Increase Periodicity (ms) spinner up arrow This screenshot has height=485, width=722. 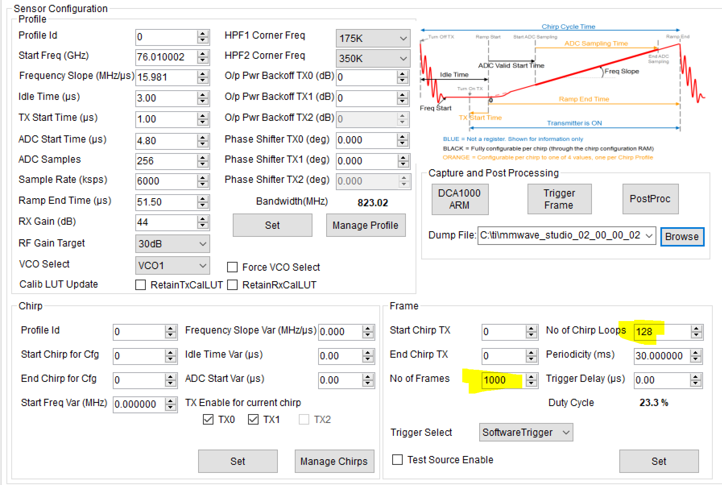pos(696,352)
